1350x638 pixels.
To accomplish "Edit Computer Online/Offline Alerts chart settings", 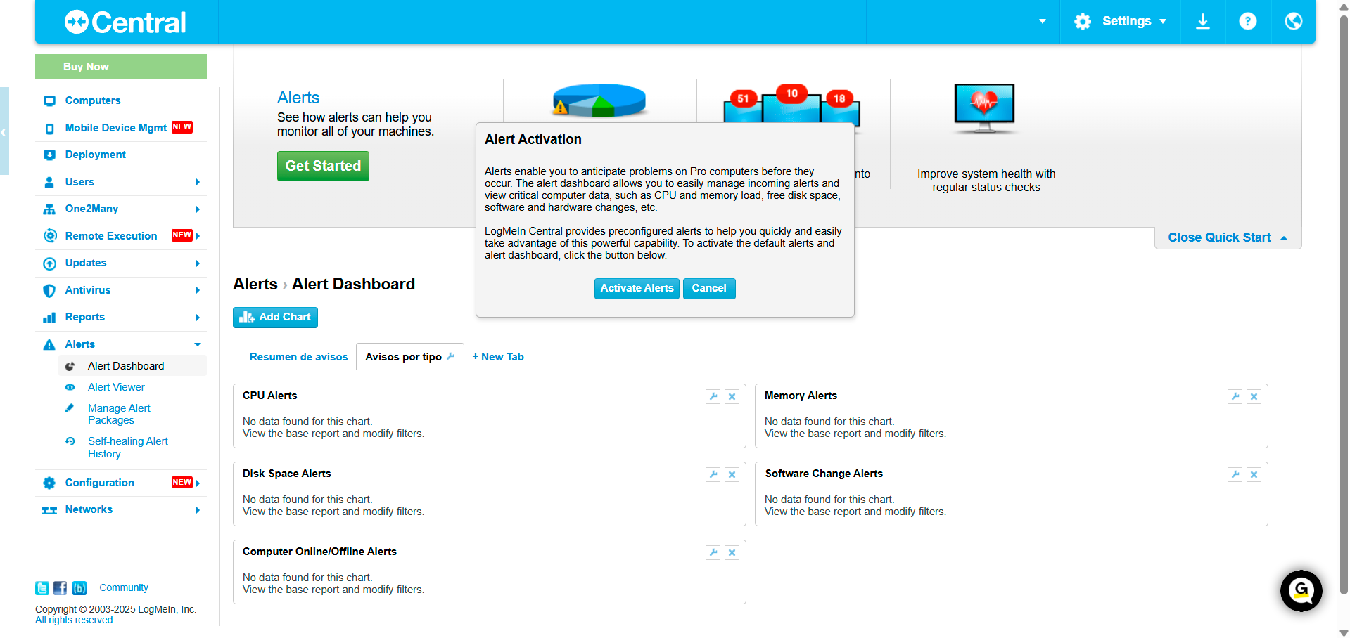I will click(713, 552).
